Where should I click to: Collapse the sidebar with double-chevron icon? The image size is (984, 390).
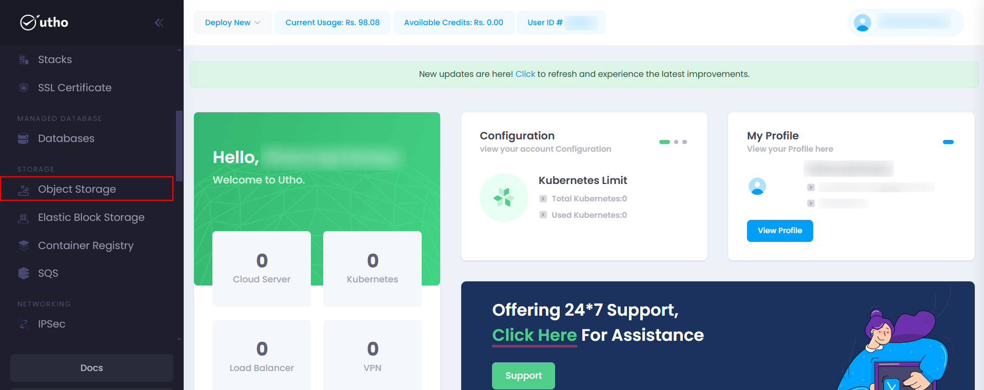click(159, 23)
